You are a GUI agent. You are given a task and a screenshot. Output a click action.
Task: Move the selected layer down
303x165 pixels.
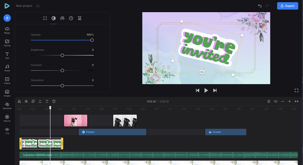(x=47, y=101)
